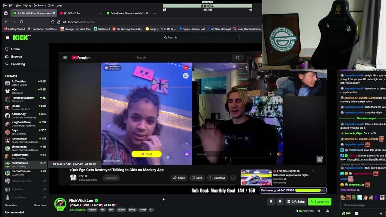Close the NickWickLee Stream tab
This screenshot has width=386, height=217.
(54, 13)
